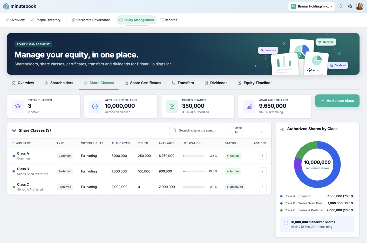
Task: Open search via magnifier icon in header
Action: click(341, 6)
